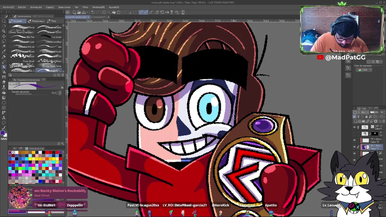Viewport: 386px width, 217px height.
Task: Hide the Capa 11 layer
Action: coord(354,147)
